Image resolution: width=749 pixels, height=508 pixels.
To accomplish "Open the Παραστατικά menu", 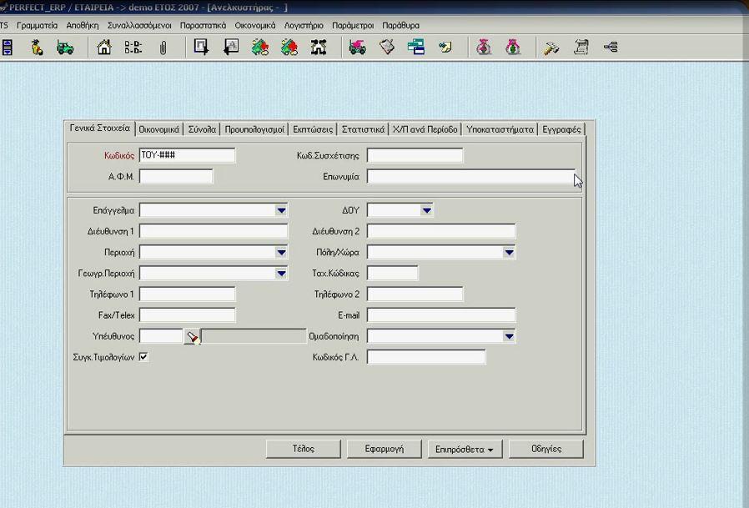I will pos(203,25).
